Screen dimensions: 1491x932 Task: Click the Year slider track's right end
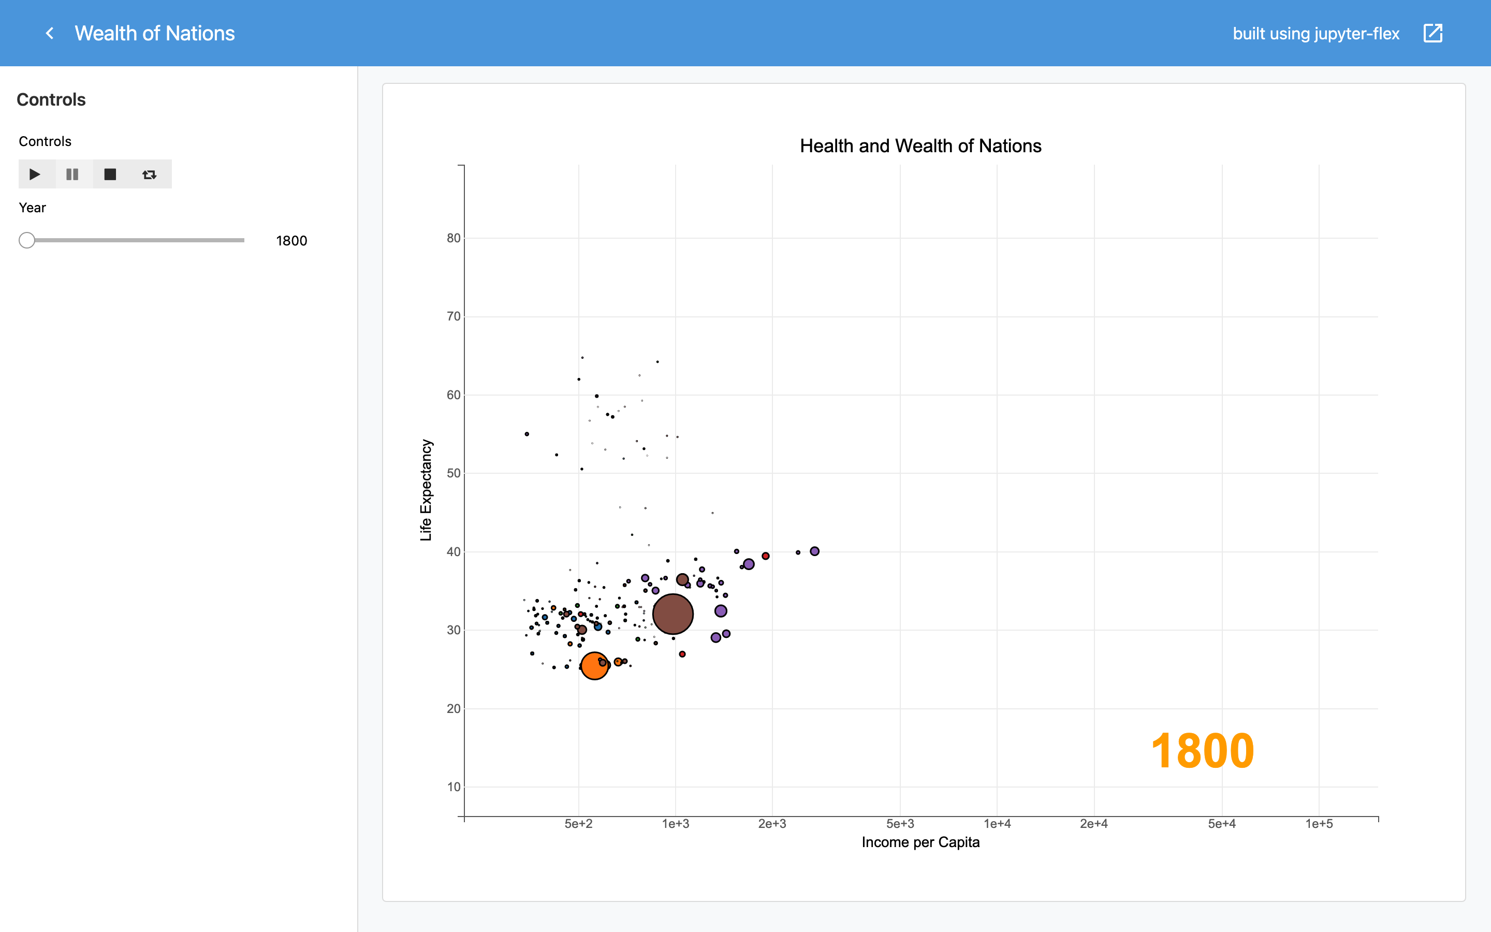[x=242, y=240]
